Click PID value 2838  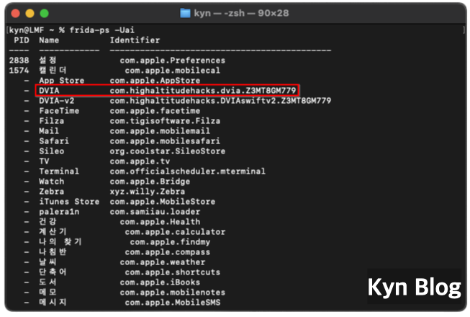click(x=19, y=61)
